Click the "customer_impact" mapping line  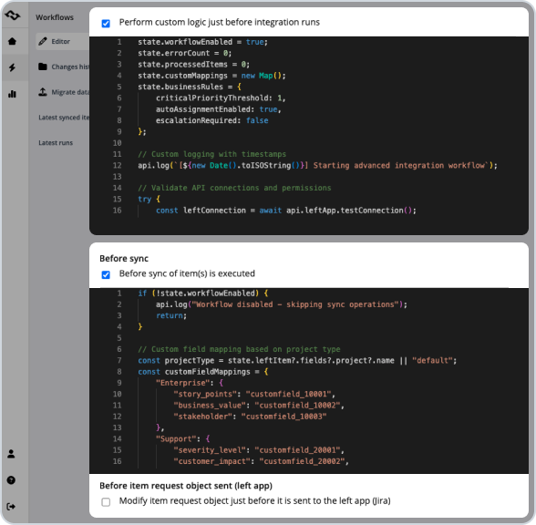(261, 461)
